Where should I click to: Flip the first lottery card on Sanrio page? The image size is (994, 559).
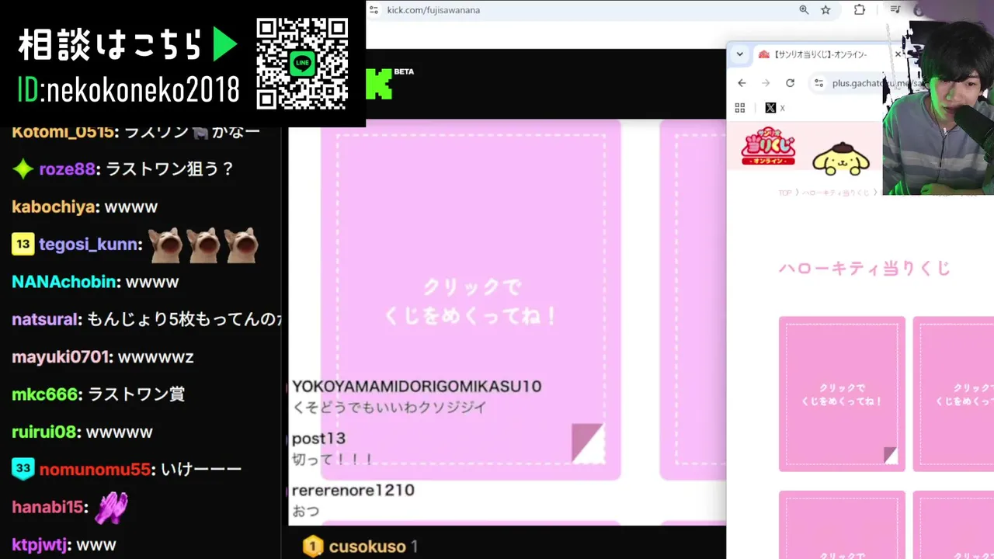point(842,394)
